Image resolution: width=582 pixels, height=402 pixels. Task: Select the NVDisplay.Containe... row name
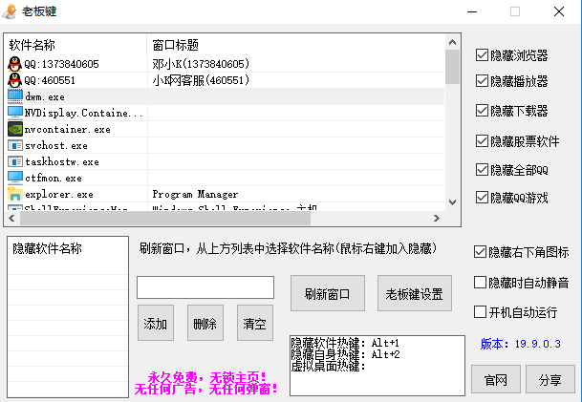tap(84, 113)
